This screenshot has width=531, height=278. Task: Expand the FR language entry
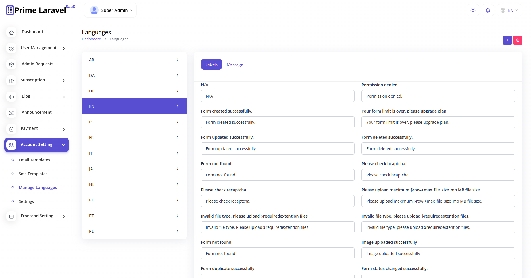pyautogui.click(x=134, y=138)
